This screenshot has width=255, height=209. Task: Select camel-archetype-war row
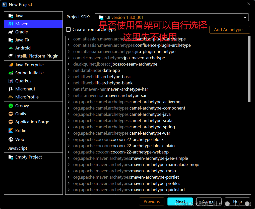tap(157, 133)
